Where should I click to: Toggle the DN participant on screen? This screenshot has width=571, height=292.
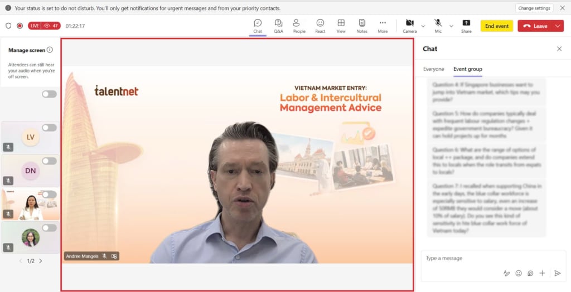point(50,161)
